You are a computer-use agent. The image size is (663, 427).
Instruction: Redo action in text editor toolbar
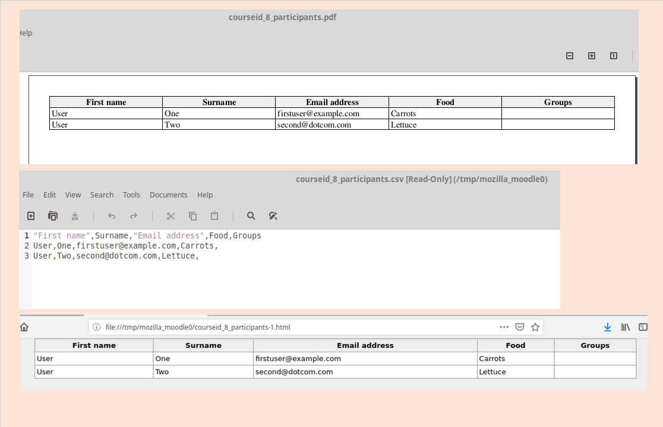(134, 216)
